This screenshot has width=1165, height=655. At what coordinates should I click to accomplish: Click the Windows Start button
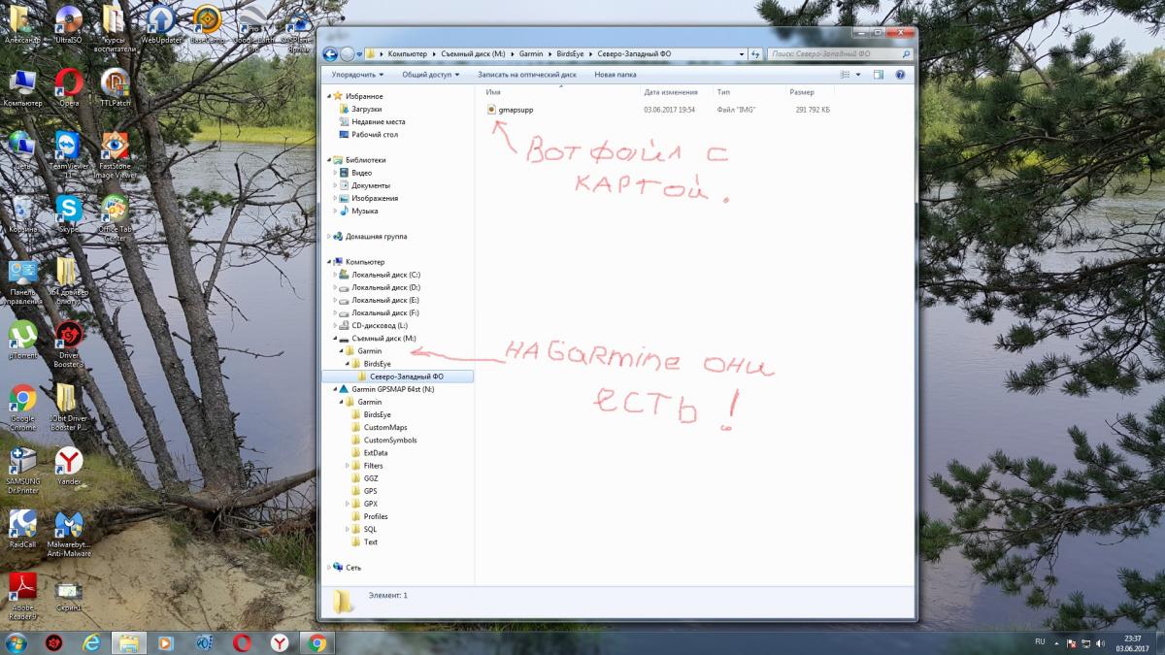pyautogui.click(x=17, y=642)
